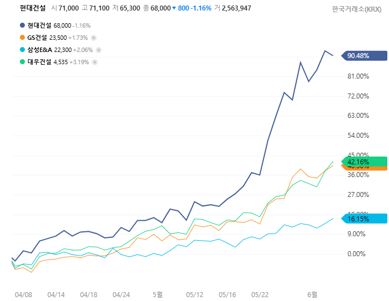
Task: Click the 90.48% price tag
Action: coord(364,56)
